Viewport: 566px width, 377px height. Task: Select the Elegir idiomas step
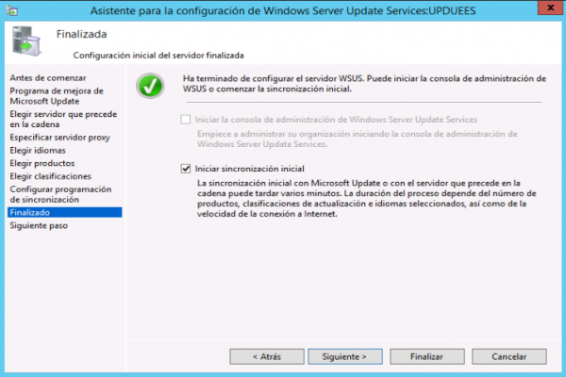tap(38, 151)
